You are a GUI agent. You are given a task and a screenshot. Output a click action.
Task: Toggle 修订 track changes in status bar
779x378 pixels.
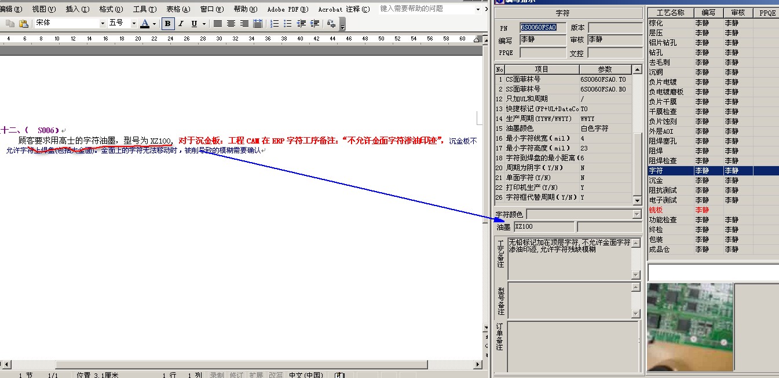tap(236, 375)
